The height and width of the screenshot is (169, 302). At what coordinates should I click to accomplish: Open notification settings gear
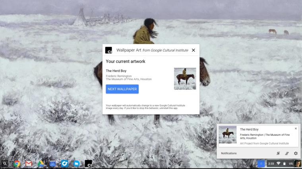click(x=296, y=153)
